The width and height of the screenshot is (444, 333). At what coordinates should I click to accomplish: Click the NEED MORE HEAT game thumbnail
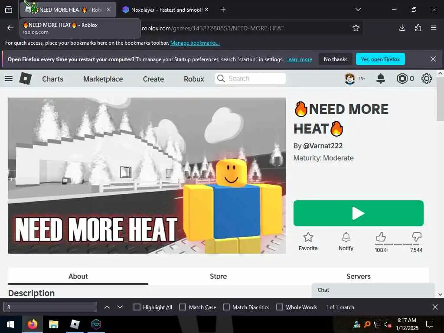coord(147,176)
